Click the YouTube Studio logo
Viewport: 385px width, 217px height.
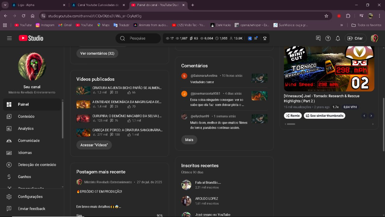coord(31,38)
